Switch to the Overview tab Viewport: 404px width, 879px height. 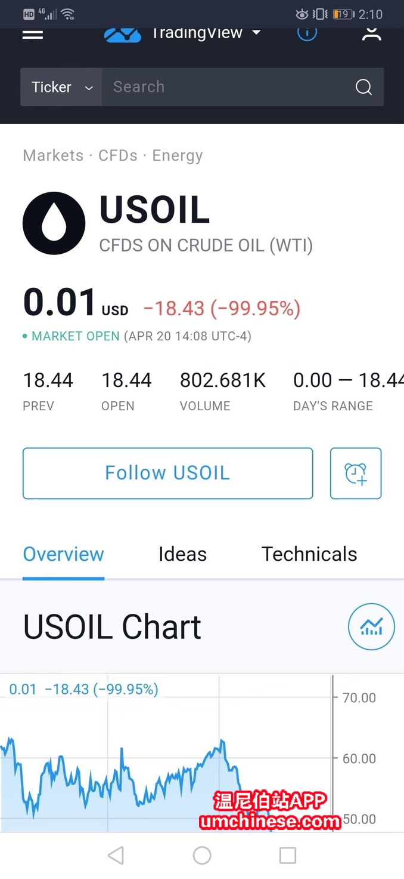pos(64,554)
